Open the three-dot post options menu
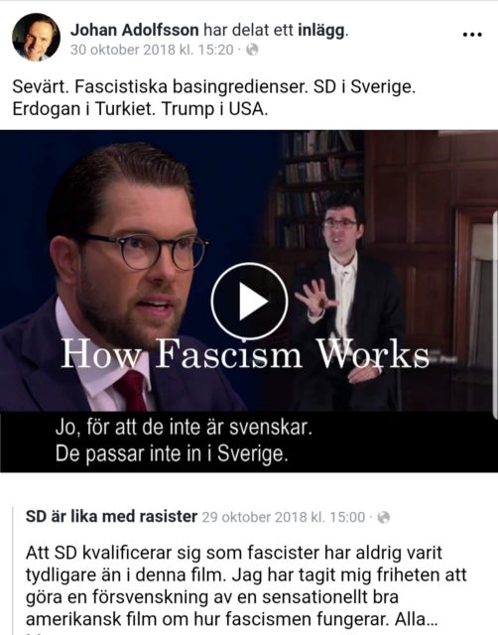 tap(472, 35)
